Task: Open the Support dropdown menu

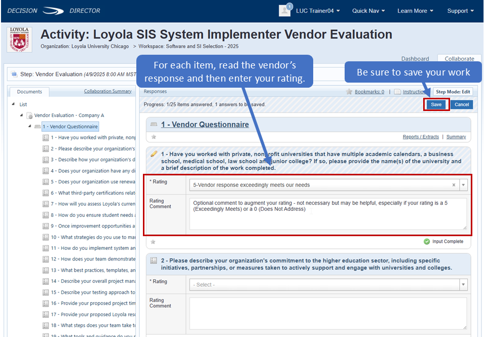Action: 460,11
